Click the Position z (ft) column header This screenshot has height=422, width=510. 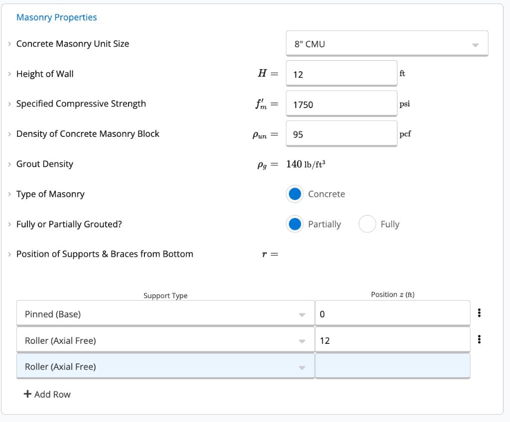tap(392, 295)
